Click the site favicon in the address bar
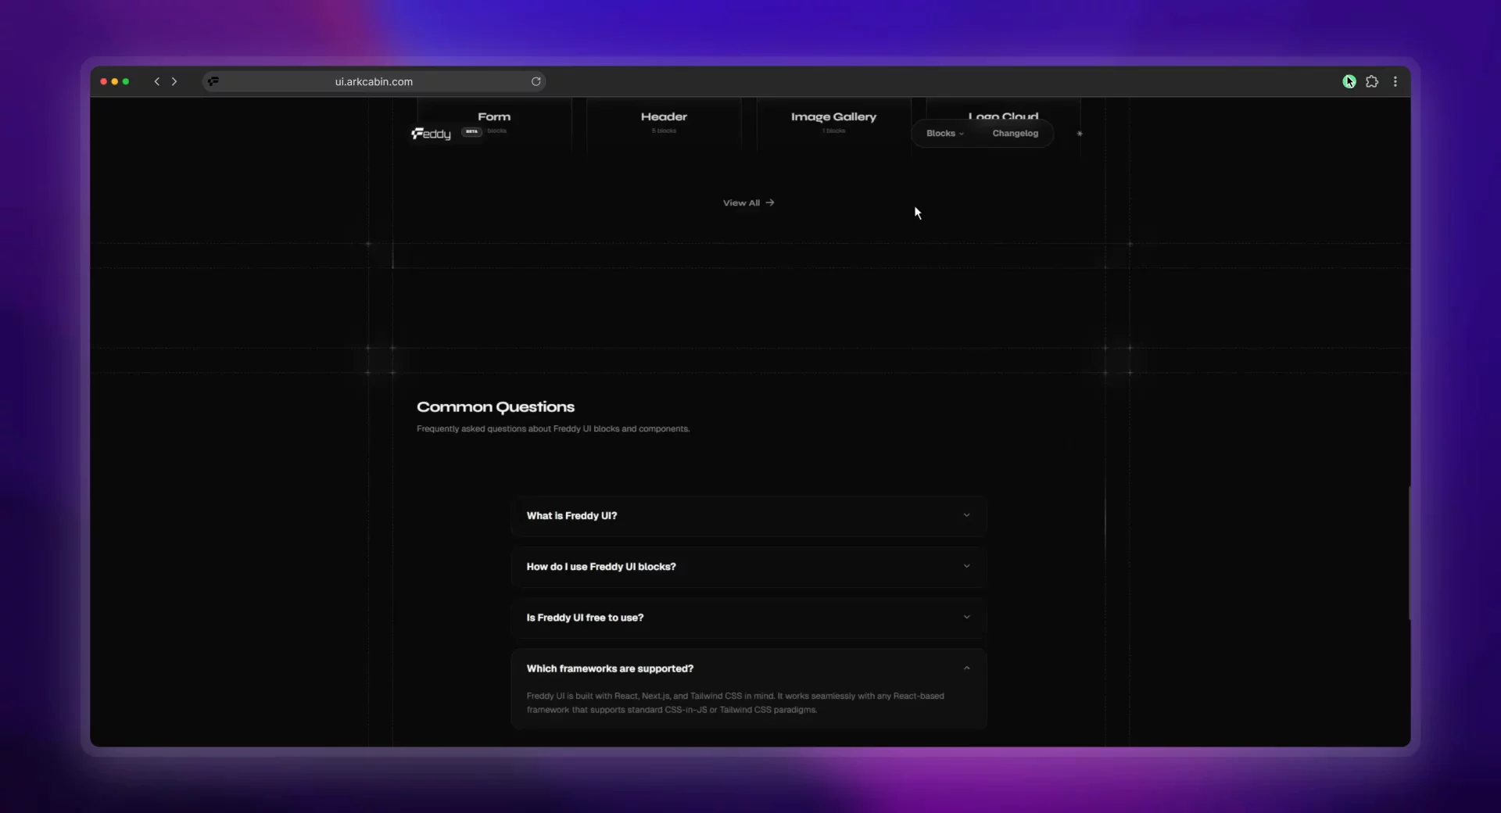The width and height of the screenshot is (1501, 813). click(x=213, y=81)
